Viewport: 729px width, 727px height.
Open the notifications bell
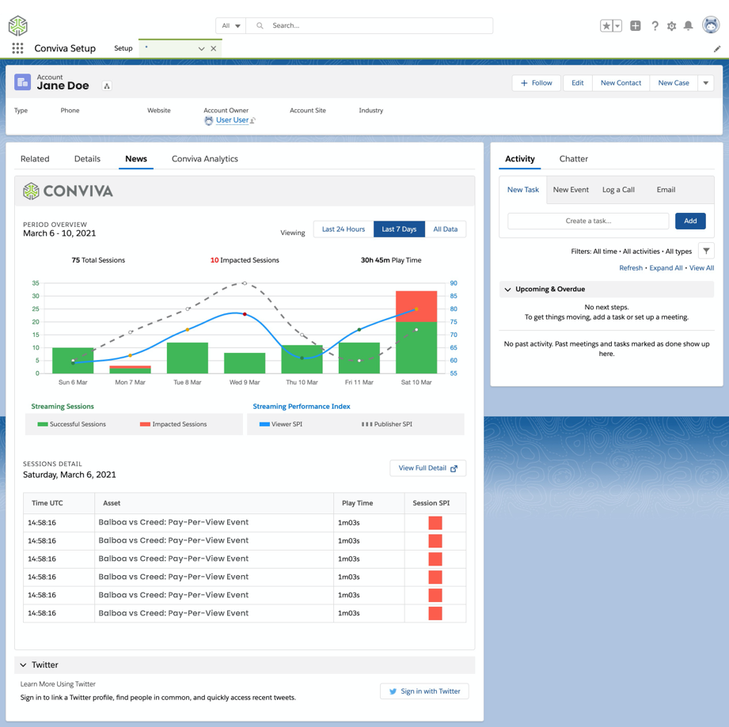click(x=688, y=25)
